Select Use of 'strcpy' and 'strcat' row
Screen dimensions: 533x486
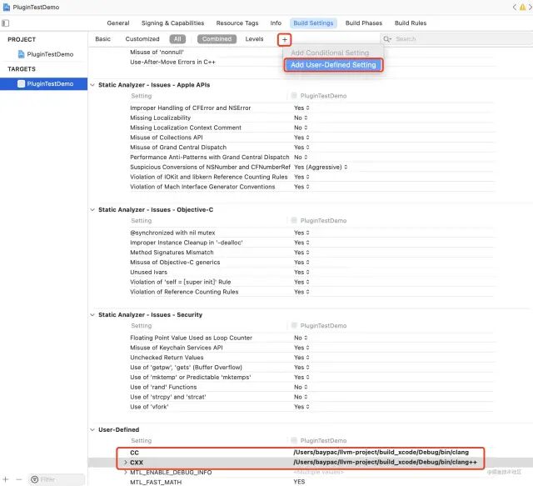[168, 397]
